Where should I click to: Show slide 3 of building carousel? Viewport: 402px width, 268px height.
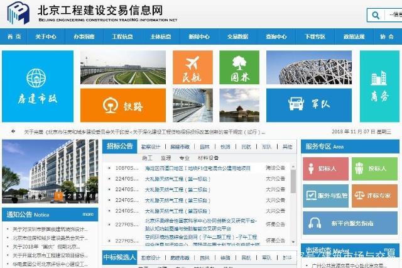[x=80, y=196]
